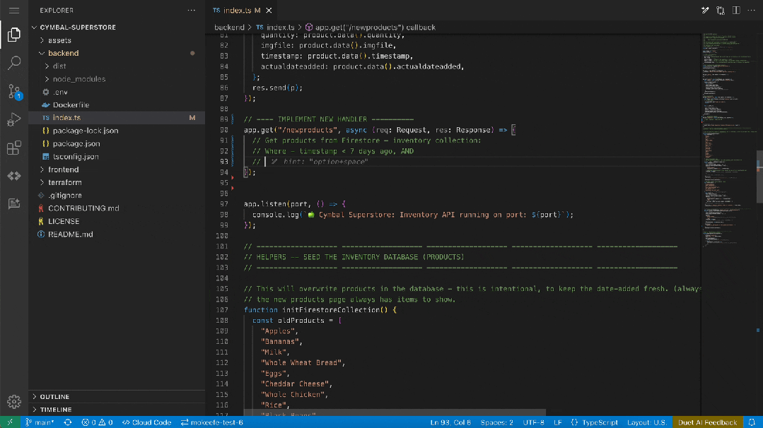Open the hamburger application menu
Viewport: 763px width, 428px height.
click(14, 10)
